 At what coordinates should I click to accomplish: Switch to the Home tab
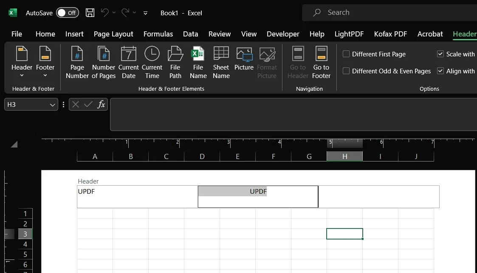(45, 34)
